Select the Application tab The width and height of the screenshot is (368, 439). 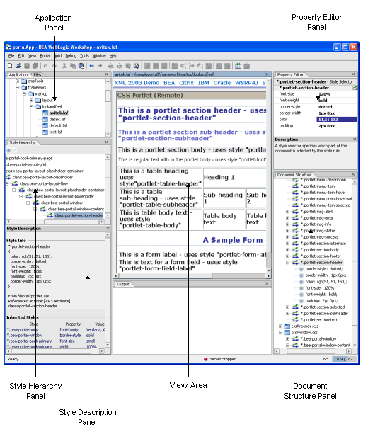click(18, 75)
